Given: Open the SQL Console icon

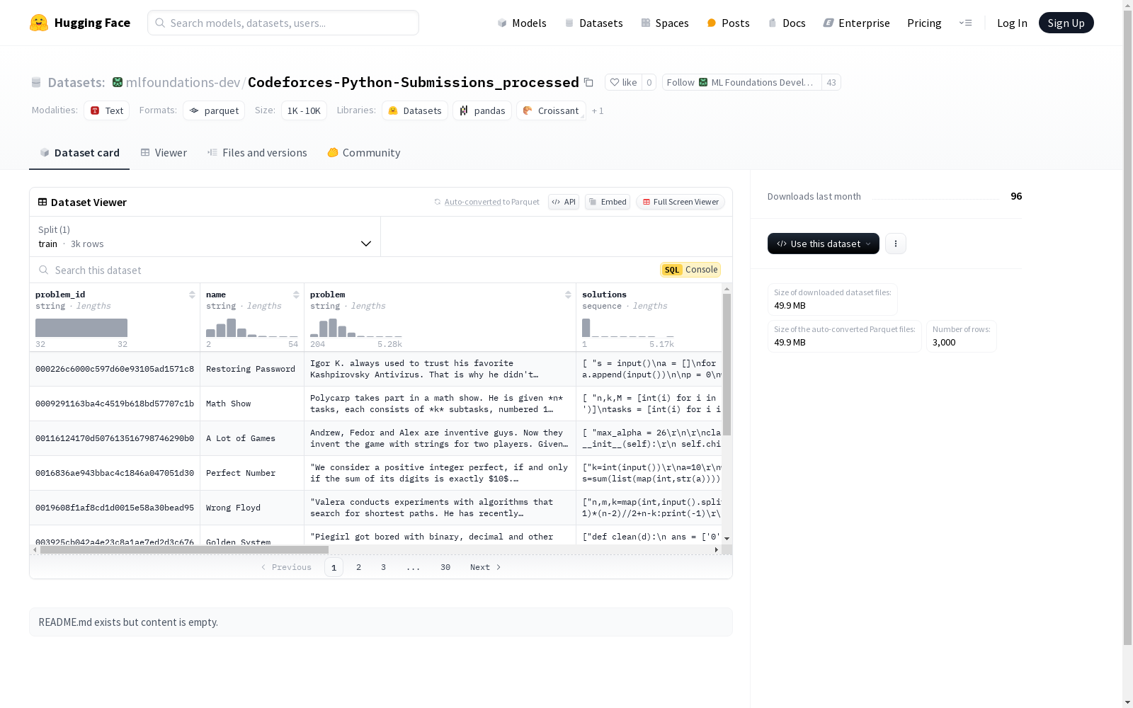Looking at the screenshot, I should (x=671, y=270).
